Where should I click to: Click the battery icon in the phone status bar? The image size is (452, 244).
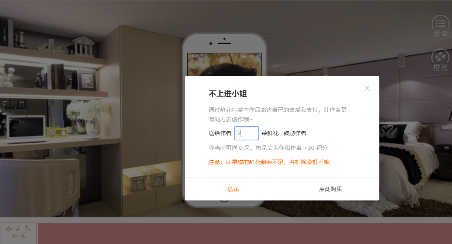pyautogui.click(x=245, y=56)
